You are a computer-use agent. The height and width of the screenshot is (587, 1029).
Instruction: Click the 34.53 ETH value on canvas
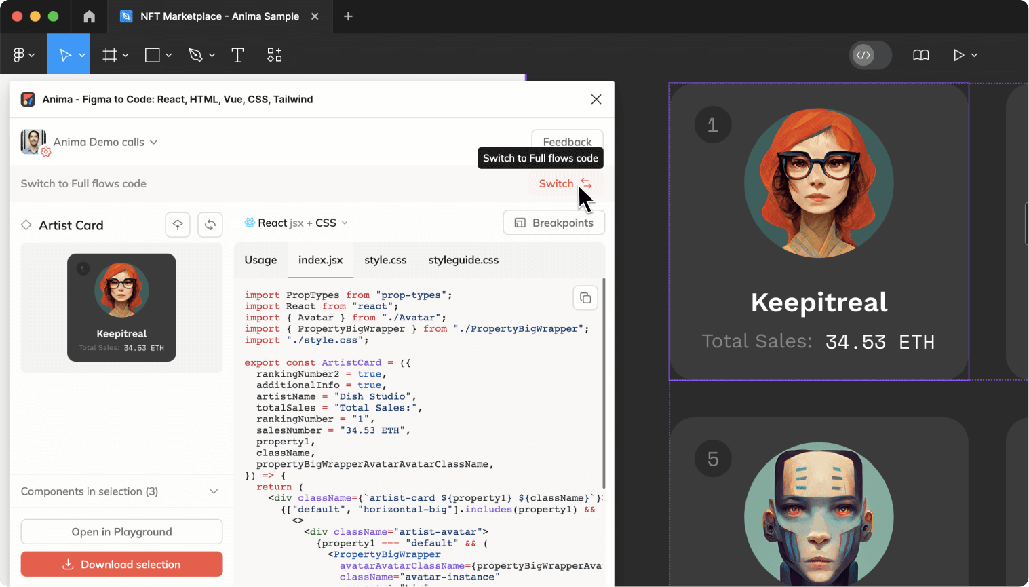point(880,342)
